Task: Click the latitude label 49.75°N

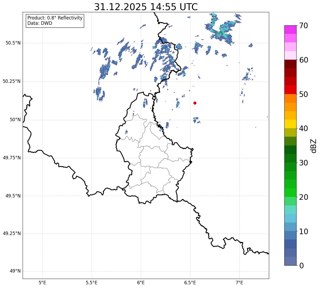Action: click(x=12, y=158)
